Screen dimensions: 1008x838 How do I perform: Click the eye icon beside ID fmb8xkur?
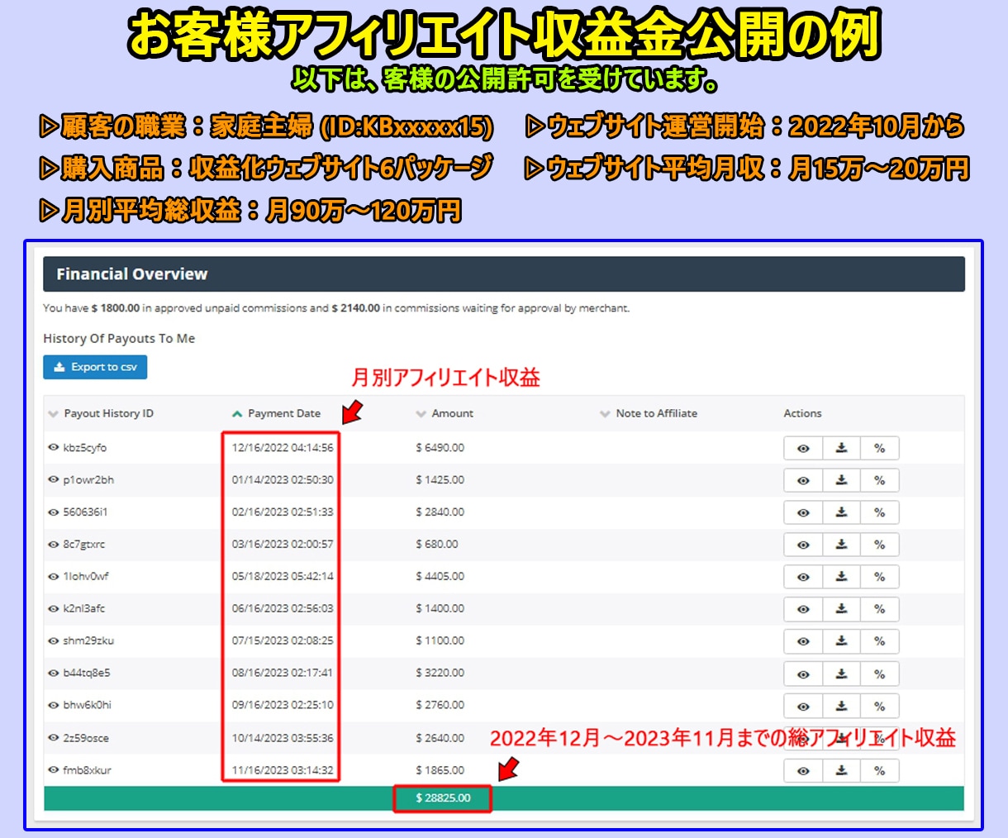(x=53, y=769)
